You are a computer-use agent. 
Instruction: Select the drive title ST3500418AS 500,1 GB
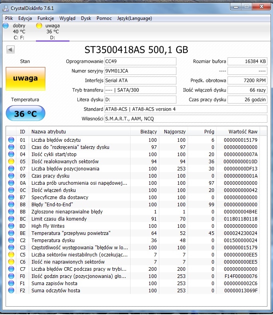tap(136, 50)
